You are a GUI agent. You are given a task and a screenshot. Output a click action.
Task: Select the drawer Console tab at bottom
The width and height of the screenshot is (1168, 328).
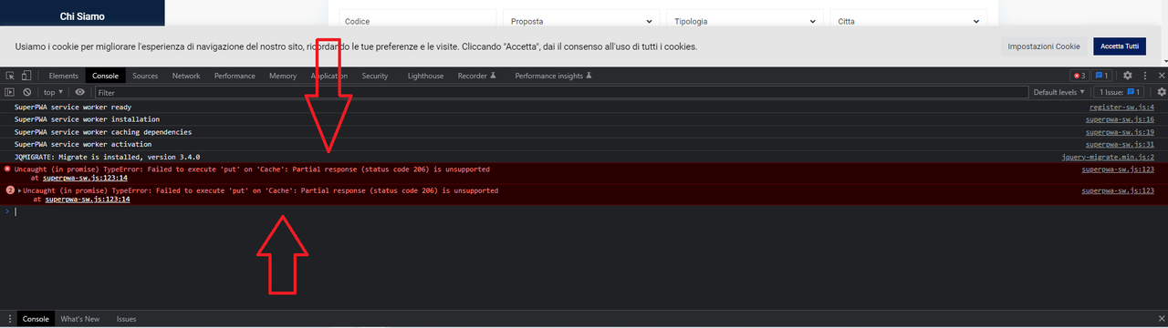click(x=36, y=319)
